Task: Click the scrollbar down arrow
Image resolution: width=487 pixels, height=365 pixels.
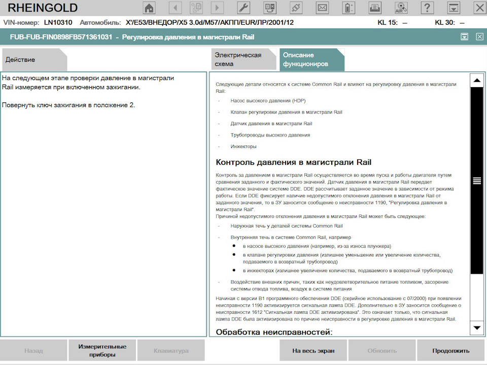Action: point(477,328)
